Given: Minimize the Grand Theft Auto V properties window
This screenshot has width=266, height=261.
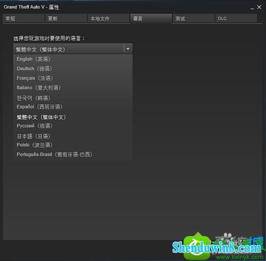Looking at the screenshot, I should (x=252, y=8).
